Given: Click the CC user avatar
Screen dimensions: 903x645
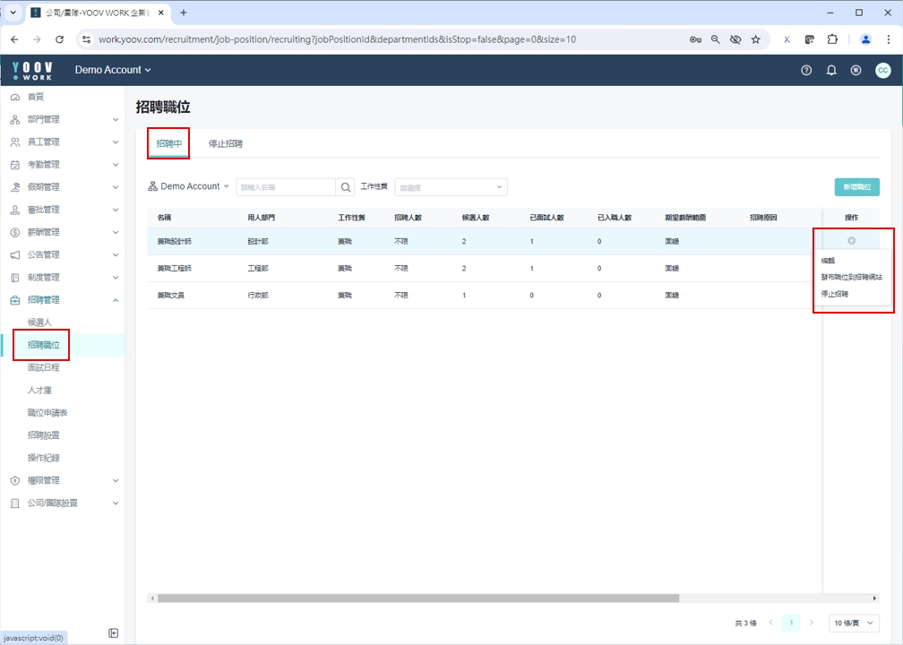Looking at the screenshot, I should (882, 70).
